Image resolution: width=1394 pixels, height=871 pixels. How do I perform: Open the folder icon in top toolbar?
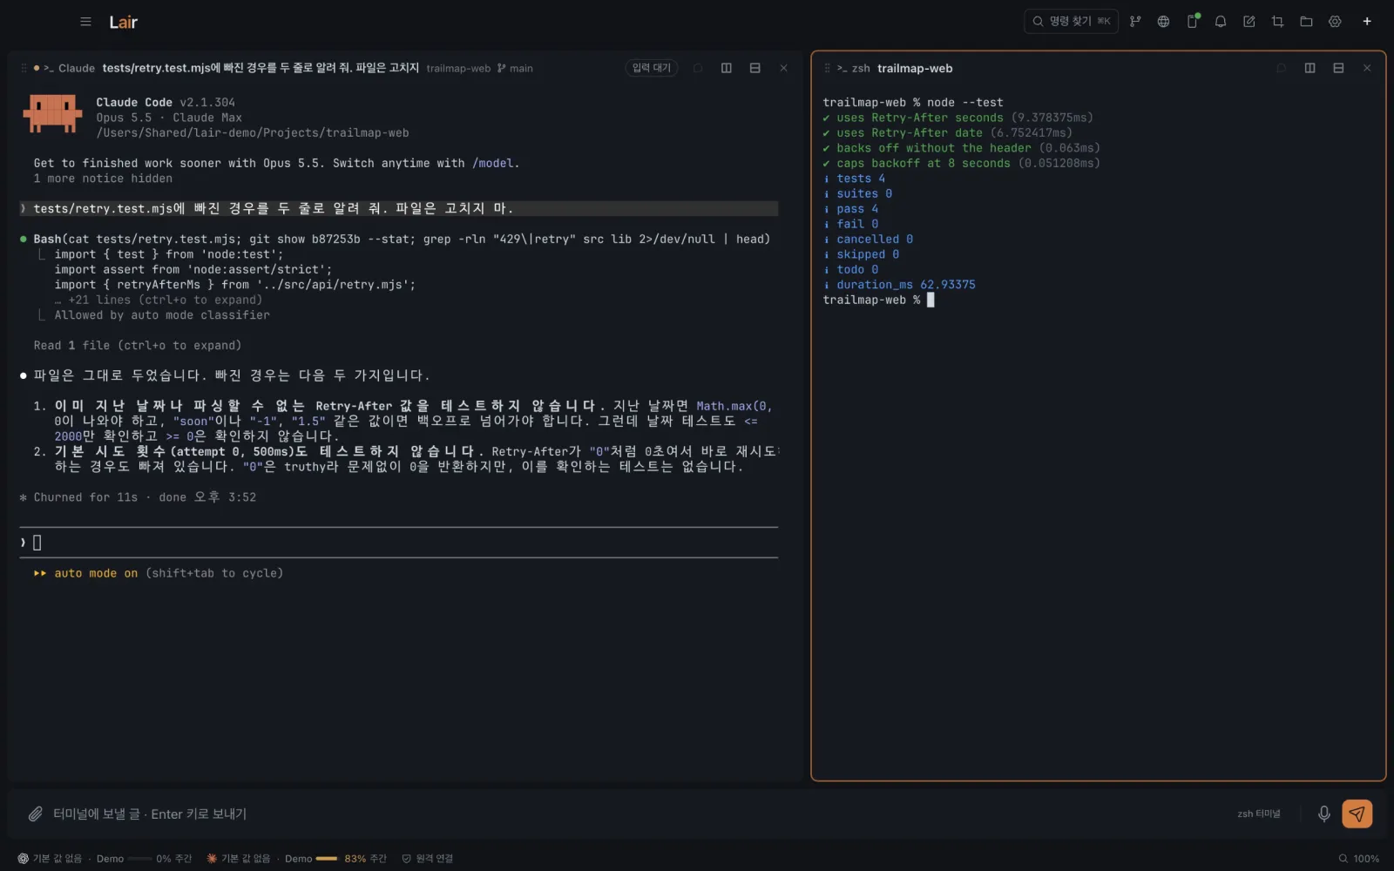[x=1306, y=22]
